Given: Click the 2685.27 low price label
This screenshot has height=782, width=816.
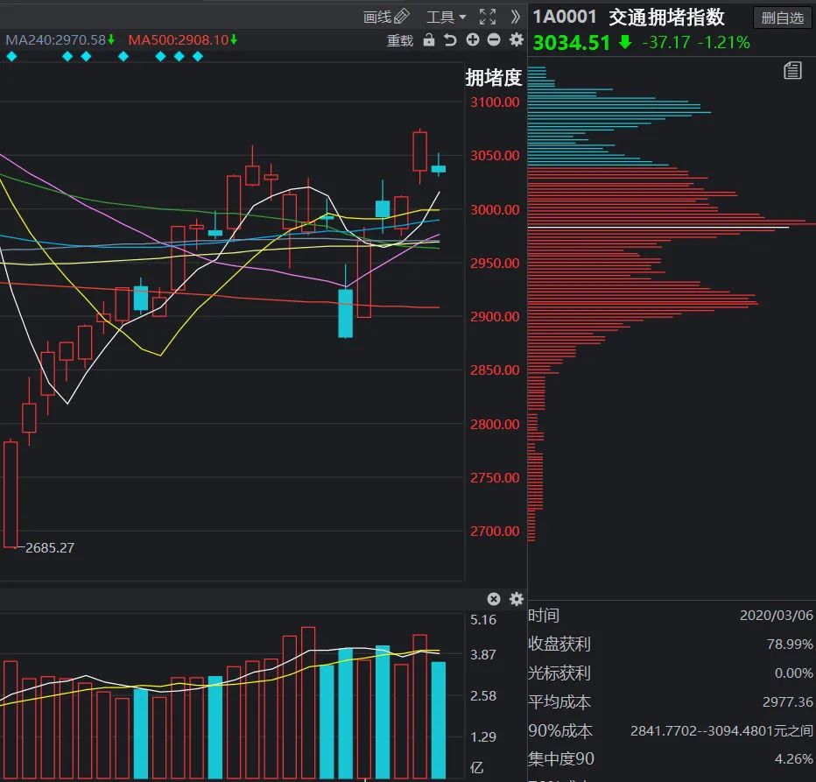Looking at the screenshot, I should tap(50, 548).
